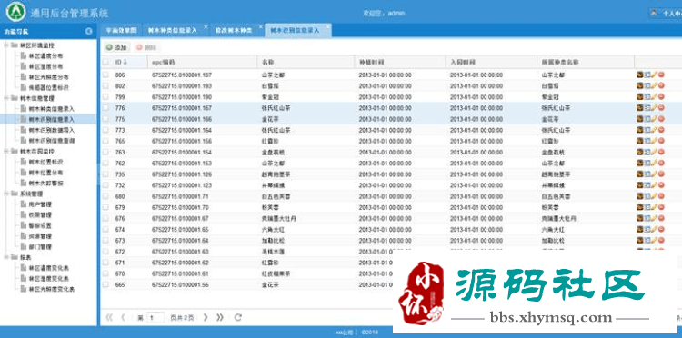Click the pencil edit icon in row 799
The image size is (682, 338).
pyautogui.click(x=654, y=96)
